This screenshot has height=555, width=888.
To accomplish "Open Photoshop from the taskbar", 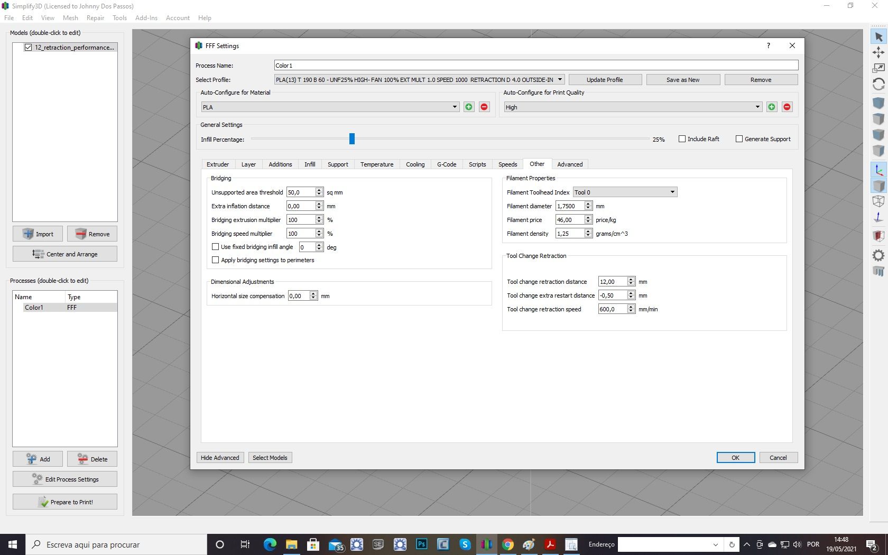I will tap(422, 544).
